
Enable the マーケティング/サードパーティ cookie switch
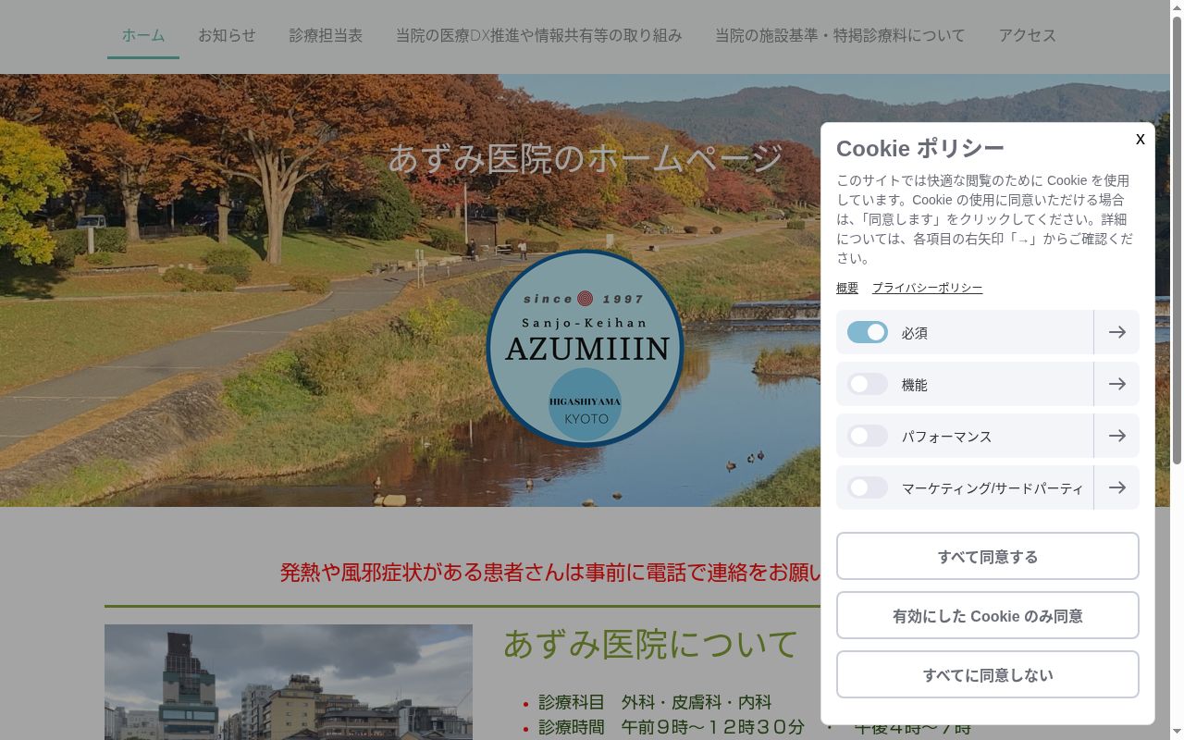point(868,487)
